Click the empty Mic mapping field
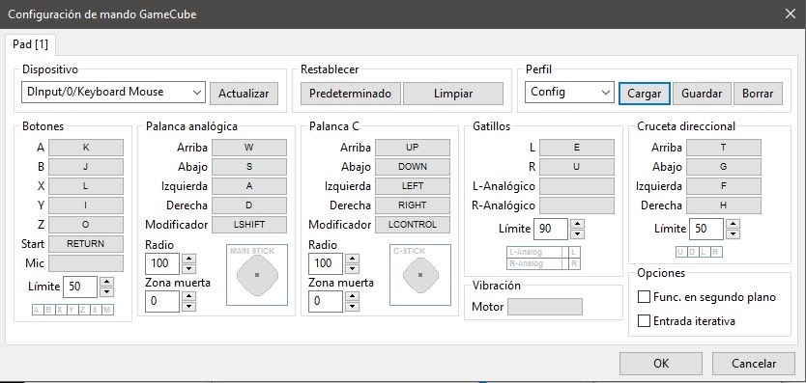The width and height of the screenshot is (806, 383). (x=86, y=263)
